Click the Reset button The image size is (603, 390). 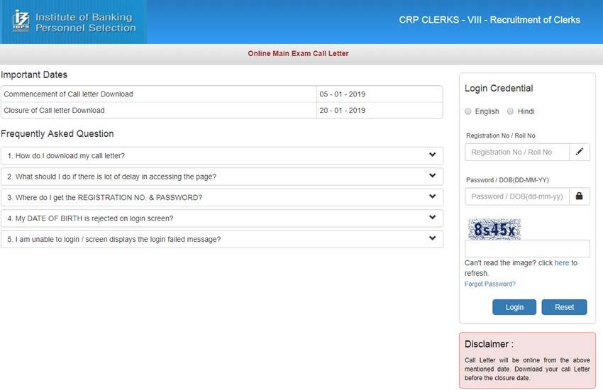point(564,307)
